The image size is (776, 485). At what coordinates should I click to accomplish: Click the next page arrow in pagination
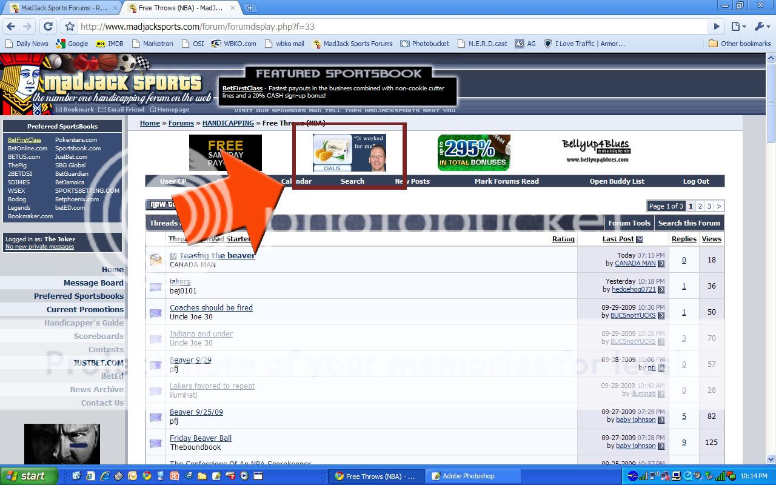click(x=719, y=206)
